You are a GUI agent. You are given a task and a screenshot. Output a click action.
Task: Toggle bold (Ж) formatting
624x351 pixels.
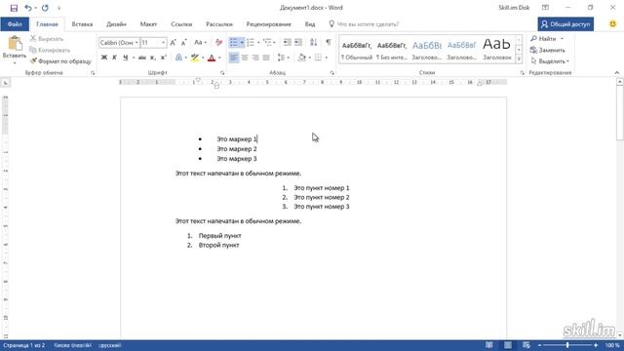(x=104, y=58)
